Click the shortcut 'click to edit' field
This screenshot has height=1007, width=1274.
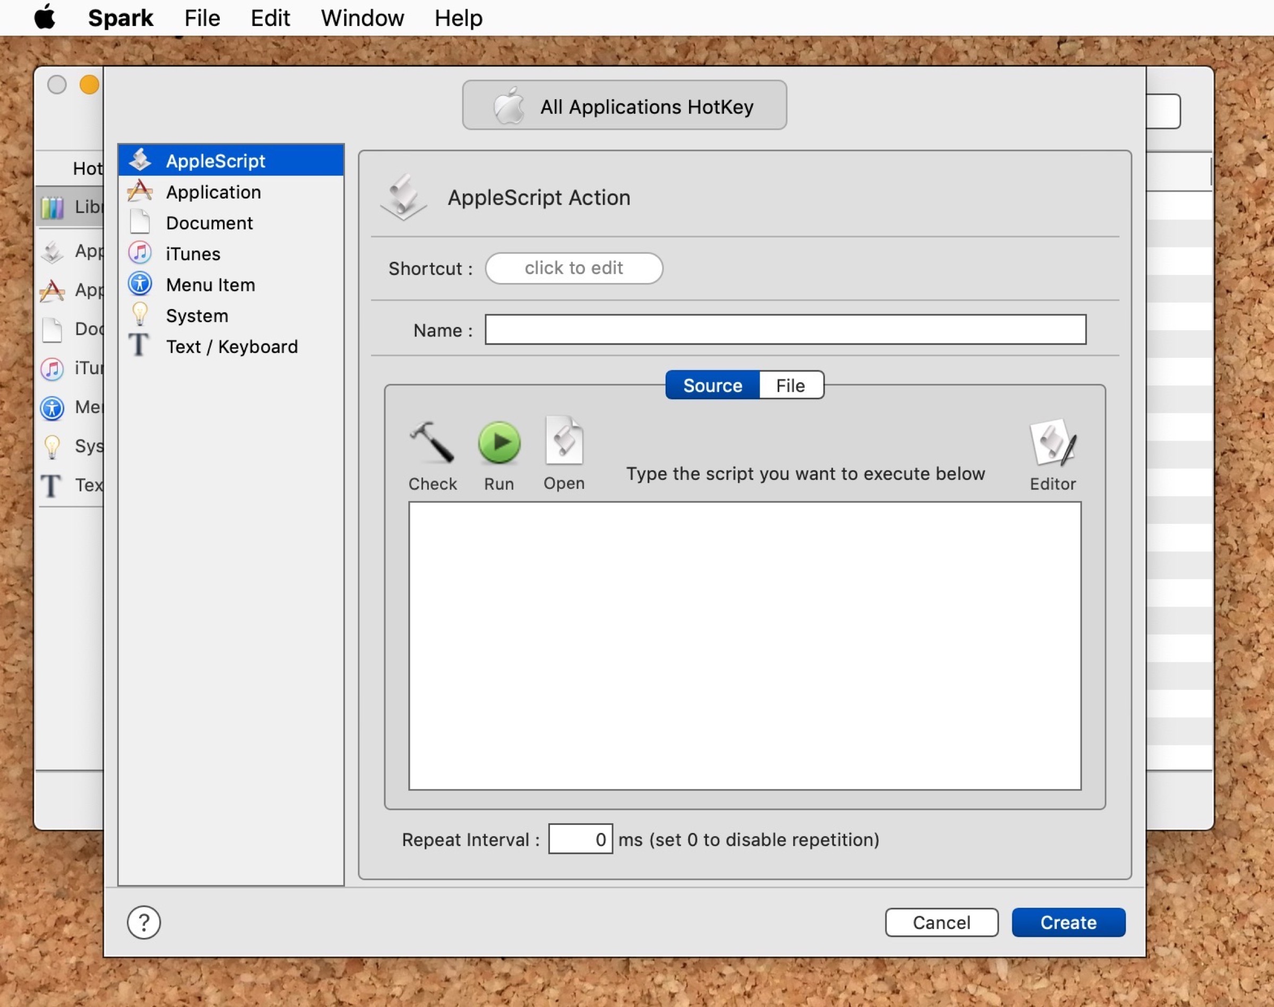tap(574, 268)
